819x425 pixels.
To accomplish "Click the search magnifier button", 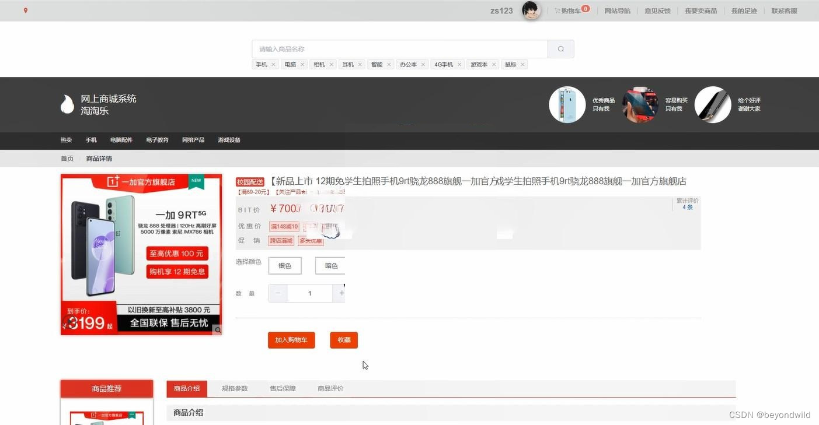I will [x=561, y=49].
